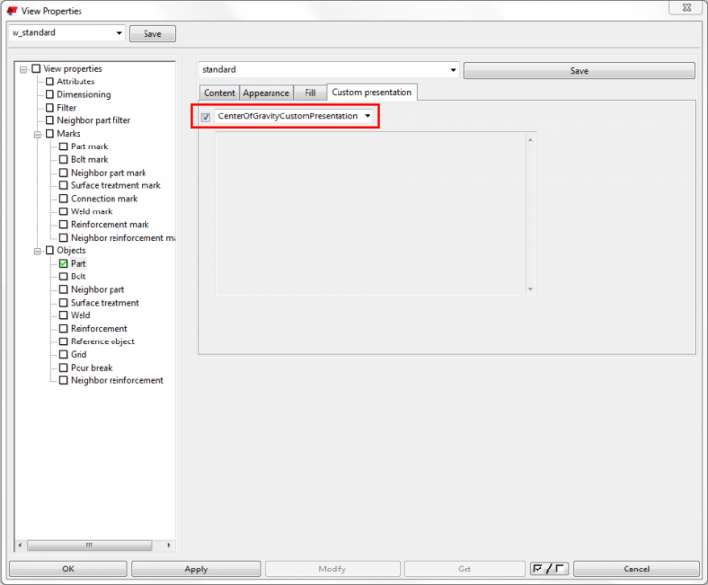Screen dimensions: 708x585
Task: Collapse the Marks tree node
Action: click(x=37, y=134)
